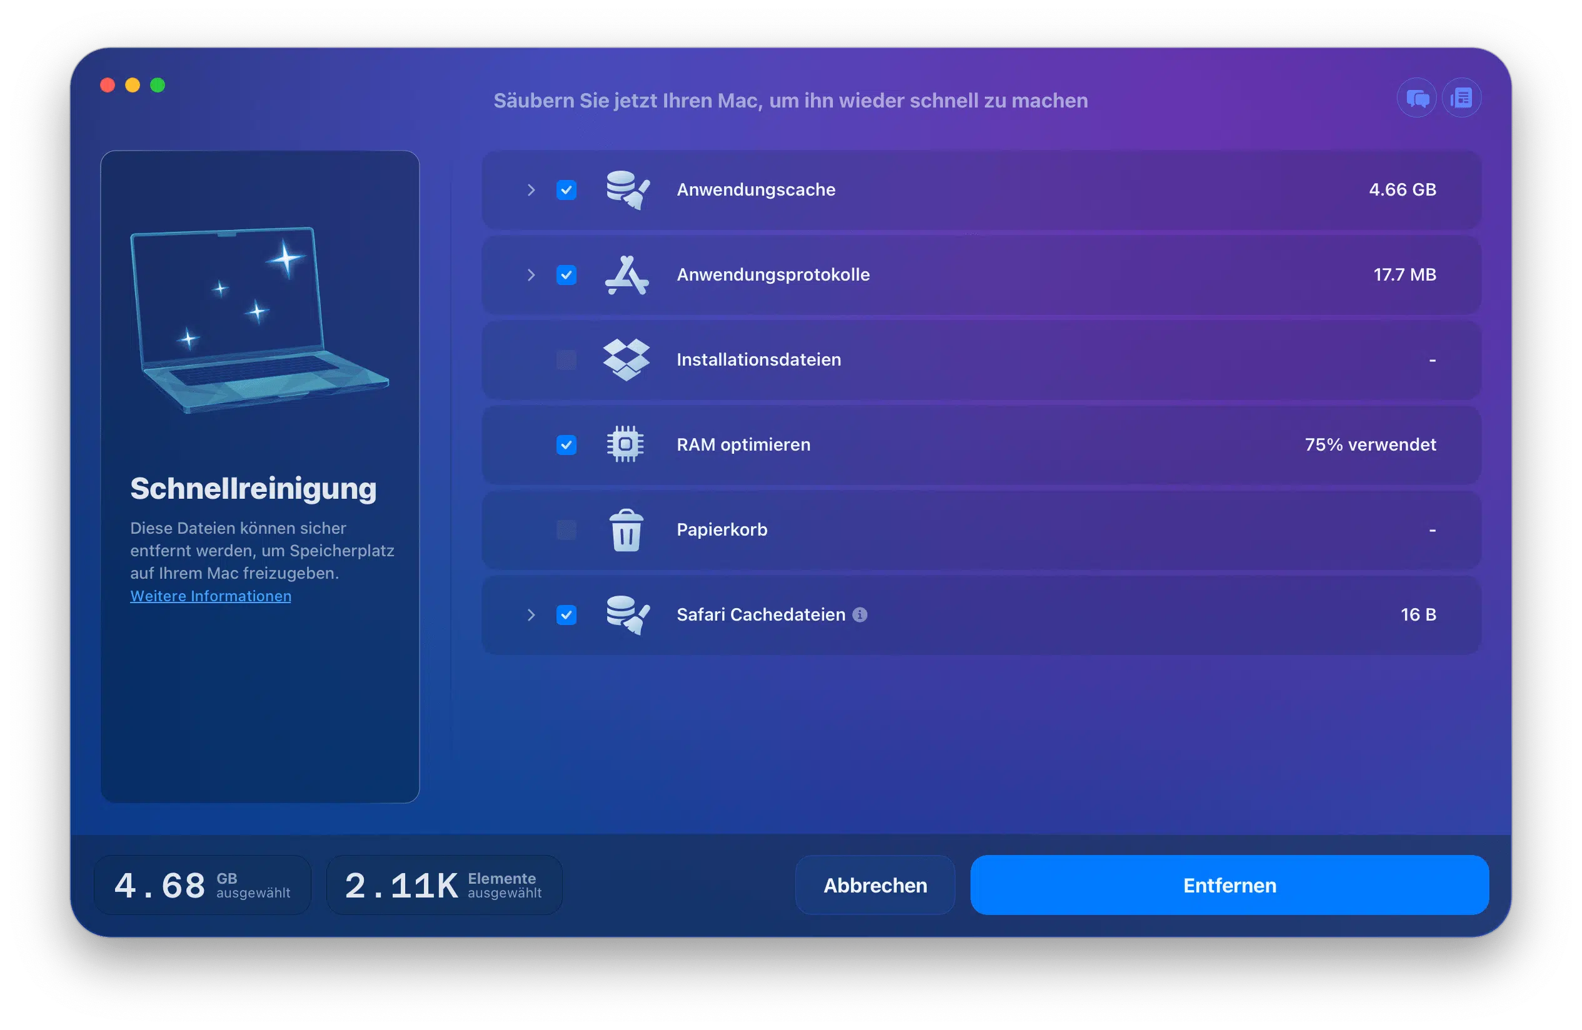The width and height of the screenshot is (1582, 1030).
Task: Click the Installationsdateien box icon
Action: (626, 360)
